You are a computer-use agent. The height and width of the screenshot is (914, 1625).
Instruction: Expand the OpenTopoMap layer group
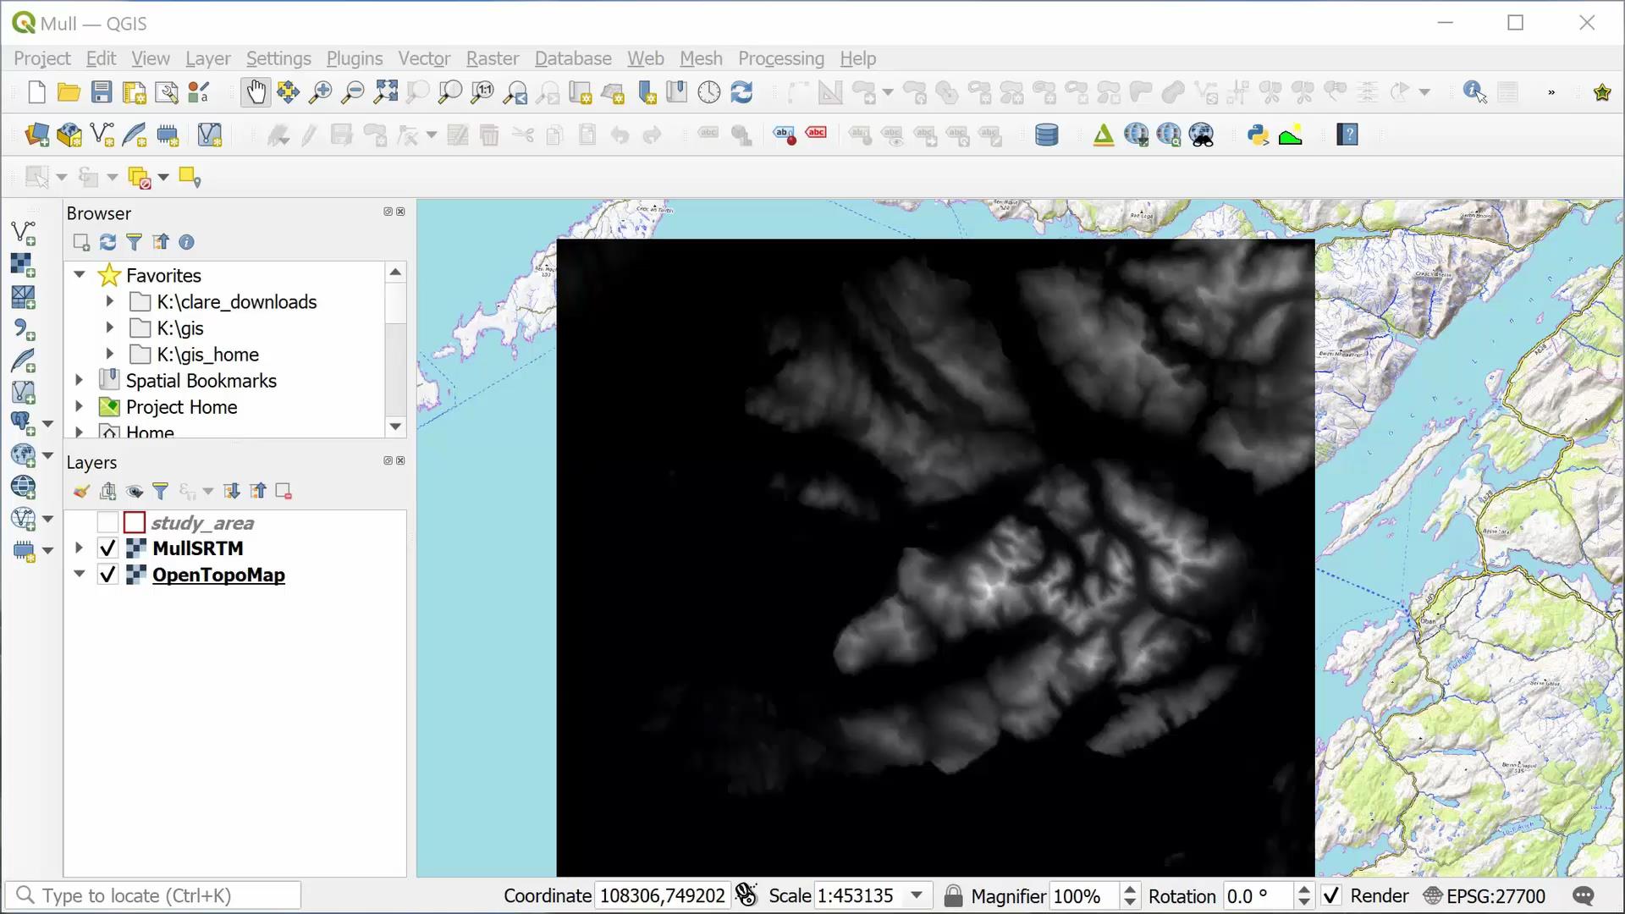(78, 575)
